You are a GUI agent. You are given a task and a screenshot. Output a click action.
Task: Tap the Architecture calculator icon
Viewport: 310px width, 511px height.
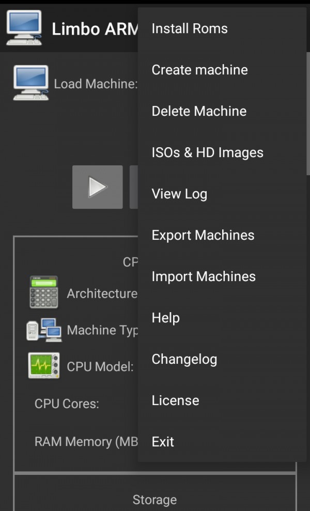(44, 292)
